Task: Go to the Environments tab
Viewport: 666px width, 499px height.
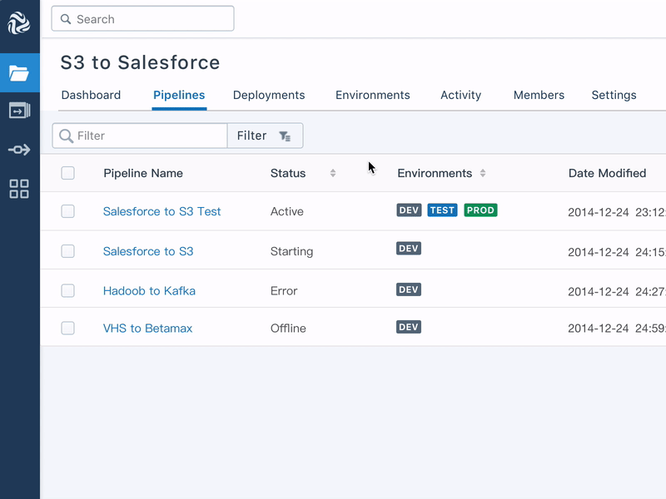Action: tap(372, 95)
